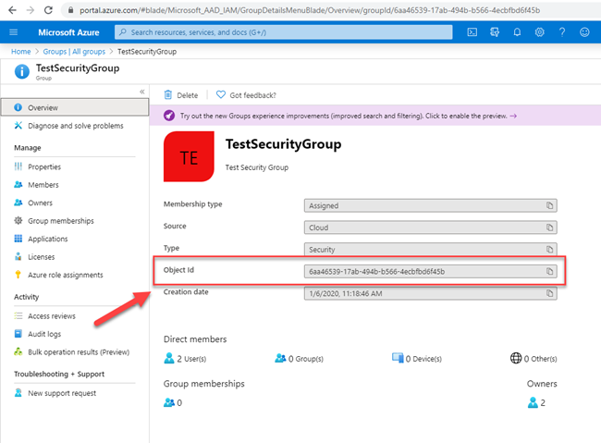Click the Test Security Group description text
This screenshot has width=601, height=443.
(x=257, y=167)
